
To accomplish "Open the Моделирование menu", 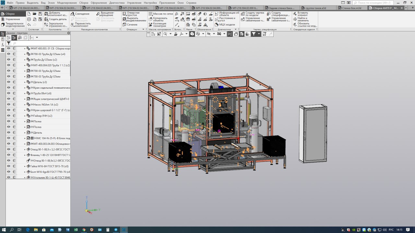I will pyautogui.click(x=67, y=3).
